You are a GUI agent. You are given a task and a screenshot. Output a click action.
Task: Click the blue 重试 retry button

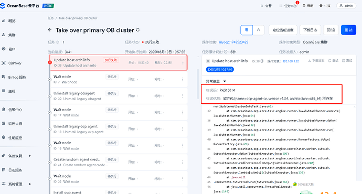[348, 30]
